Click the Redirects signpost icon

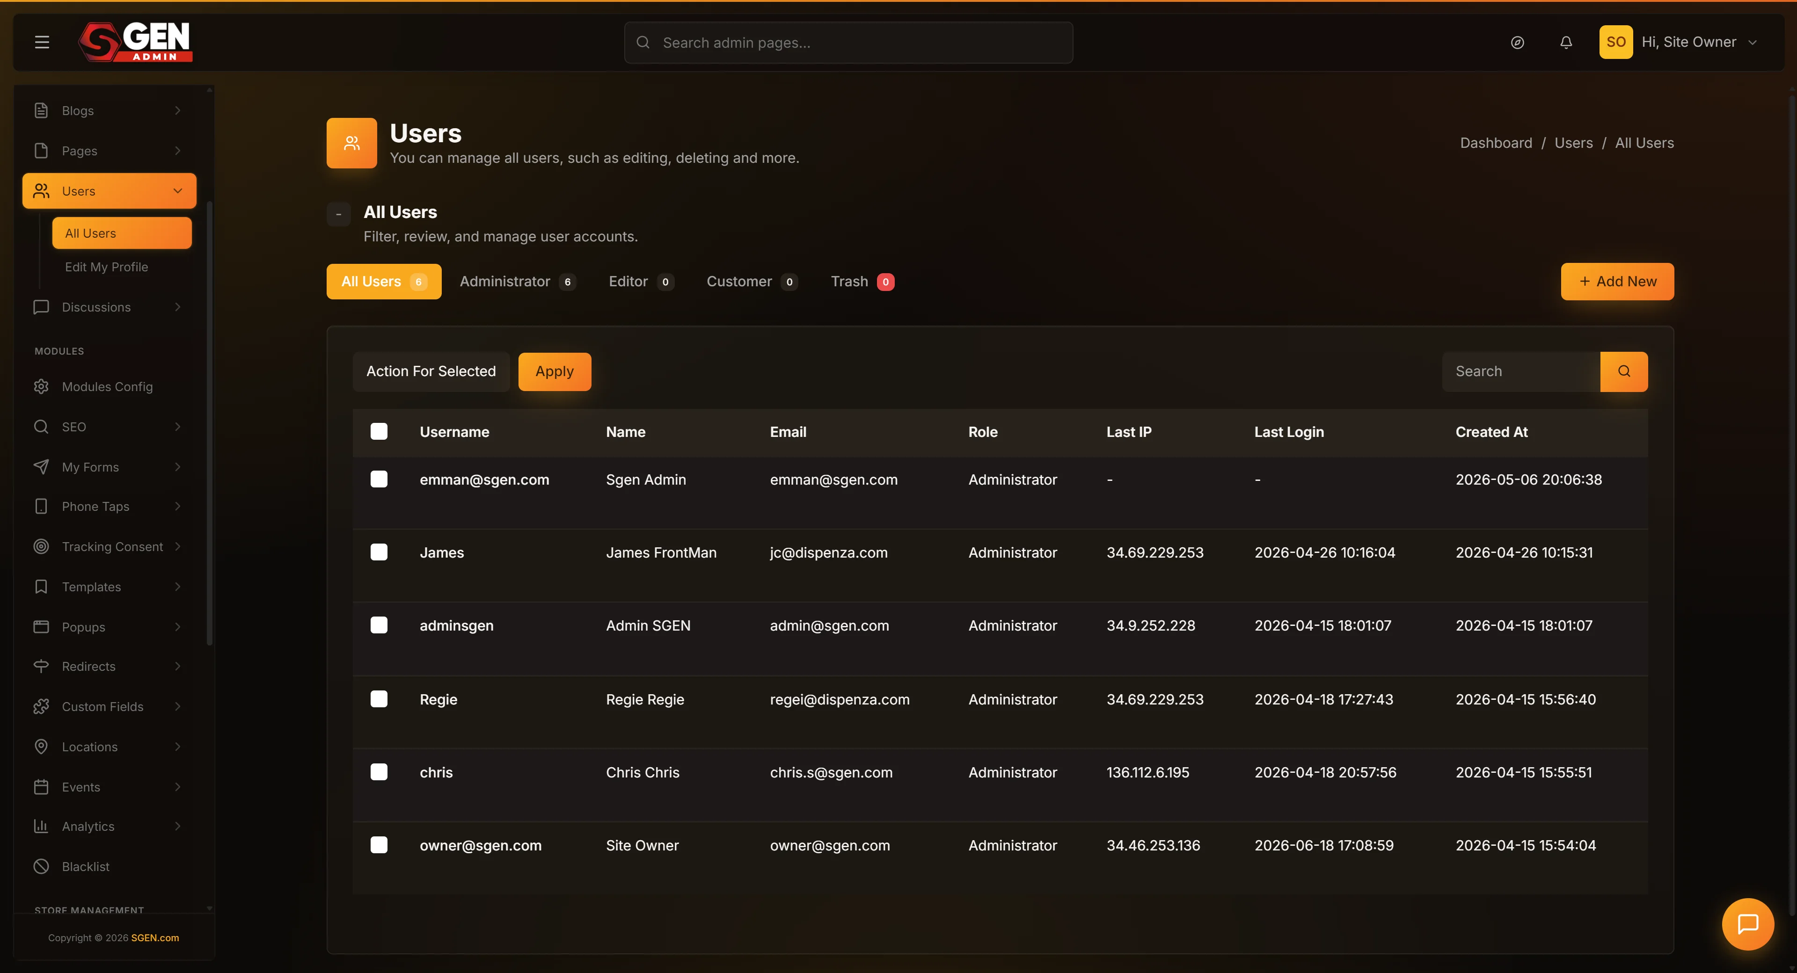[41, 666]
